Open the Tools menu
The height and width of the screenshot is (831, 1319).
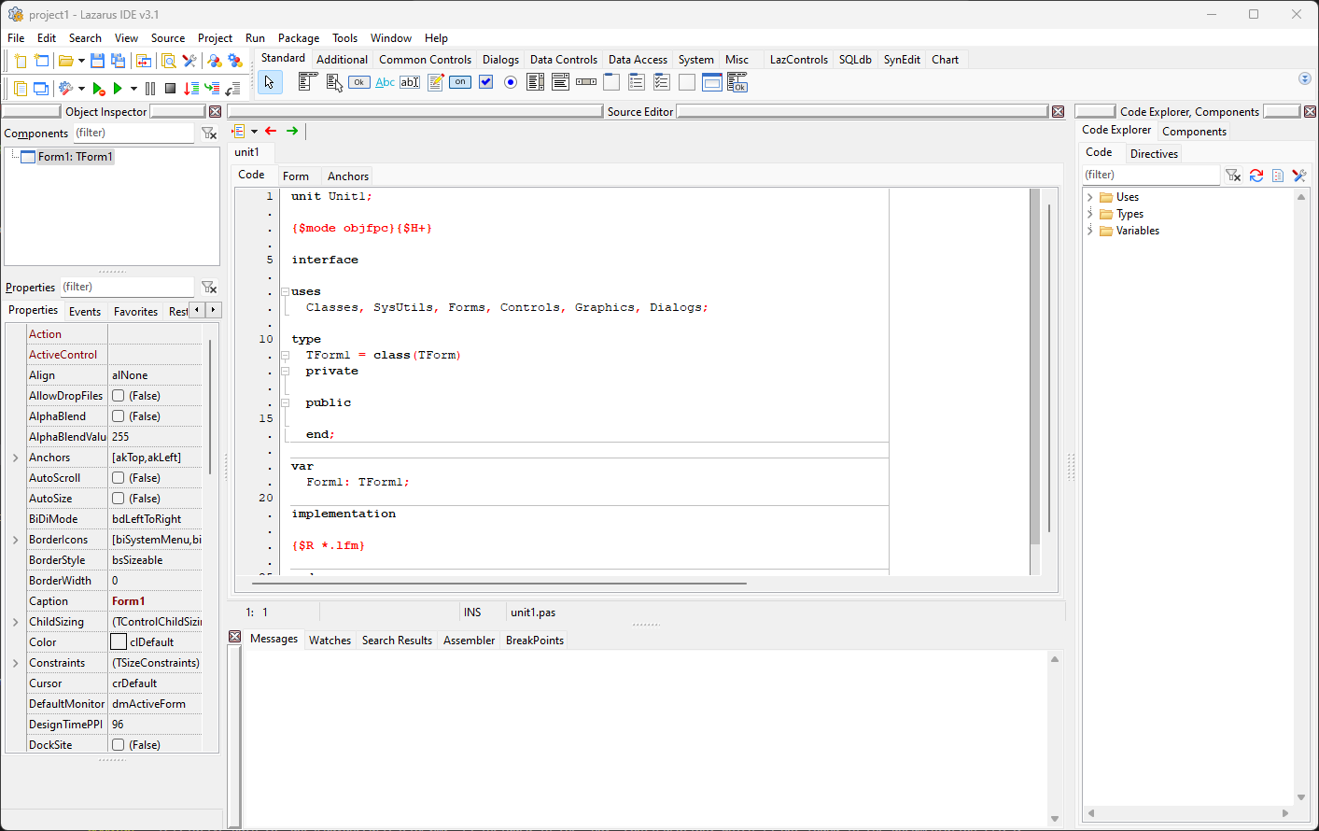coord(344,38)
